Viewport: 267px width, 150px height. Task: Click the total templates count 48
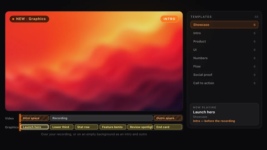tap(256, 17)
